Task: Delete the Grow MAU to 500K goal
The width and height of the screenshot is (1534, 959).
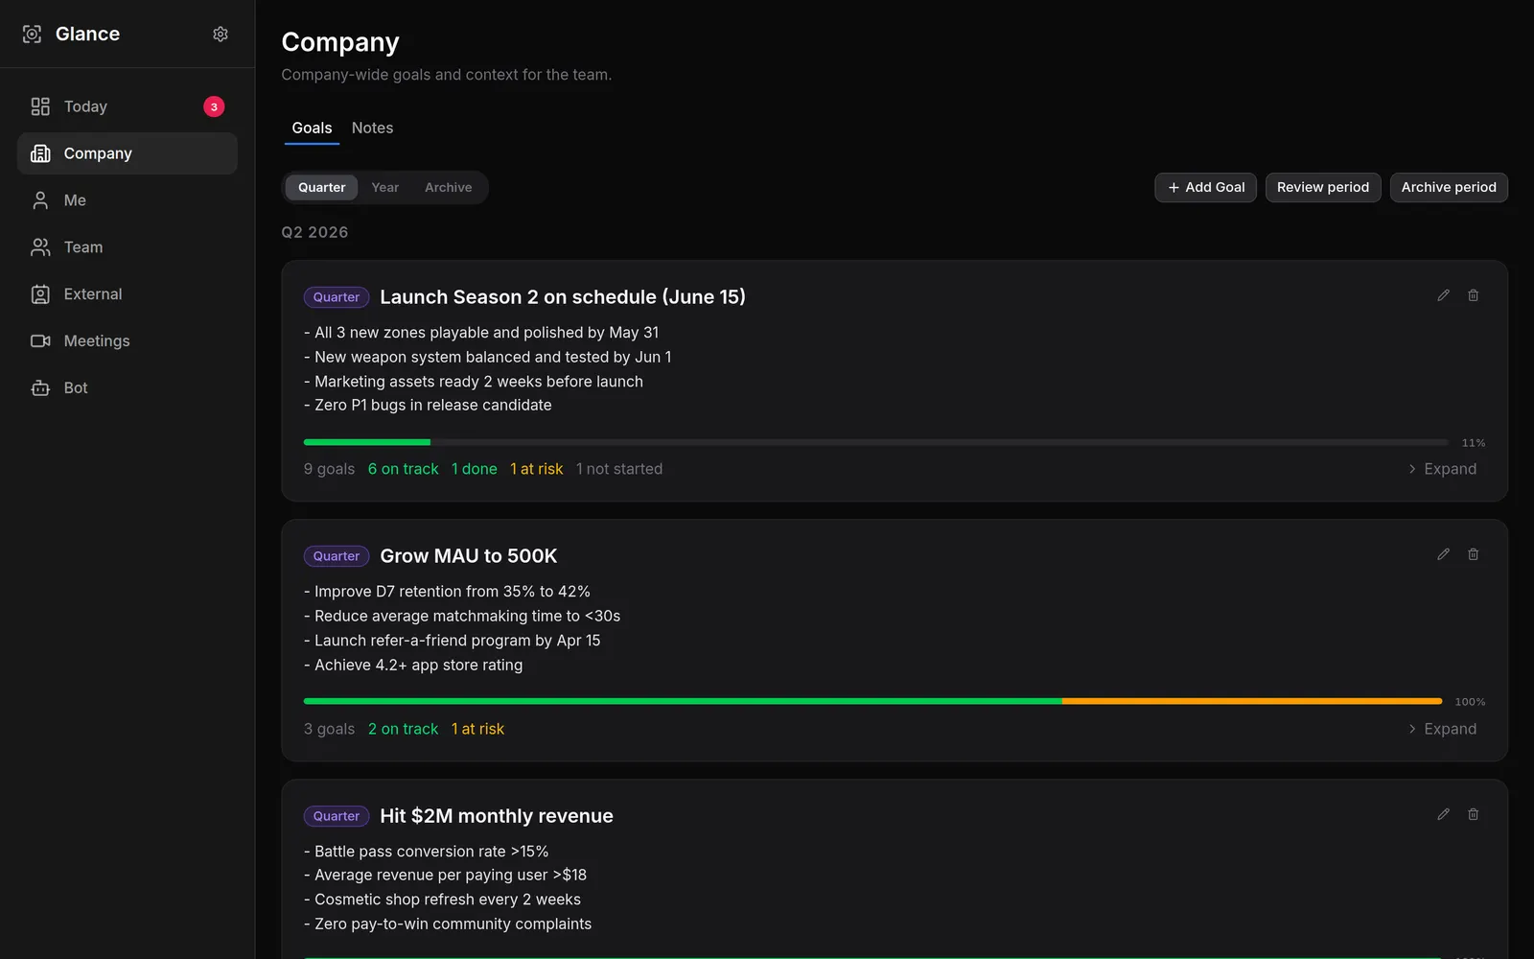Action: coord(1474,554)
